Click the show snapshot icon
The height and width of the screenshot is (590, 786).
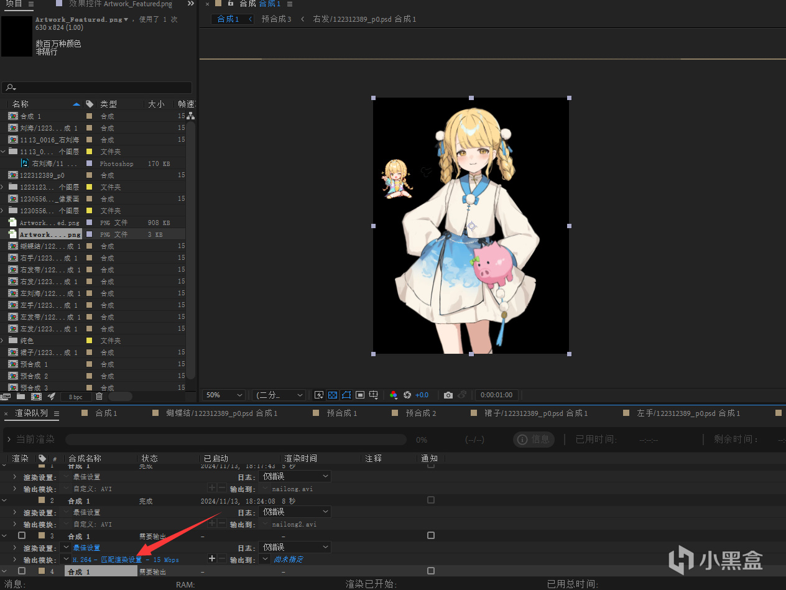(x=462, y=395)
